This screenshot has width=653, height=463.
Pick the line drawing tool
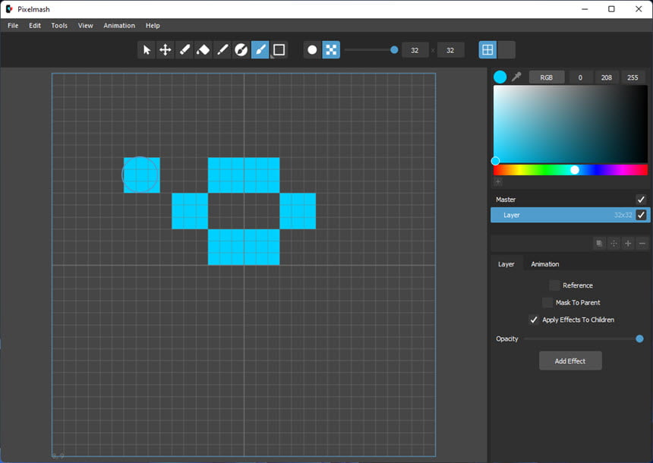click(222, 50)
